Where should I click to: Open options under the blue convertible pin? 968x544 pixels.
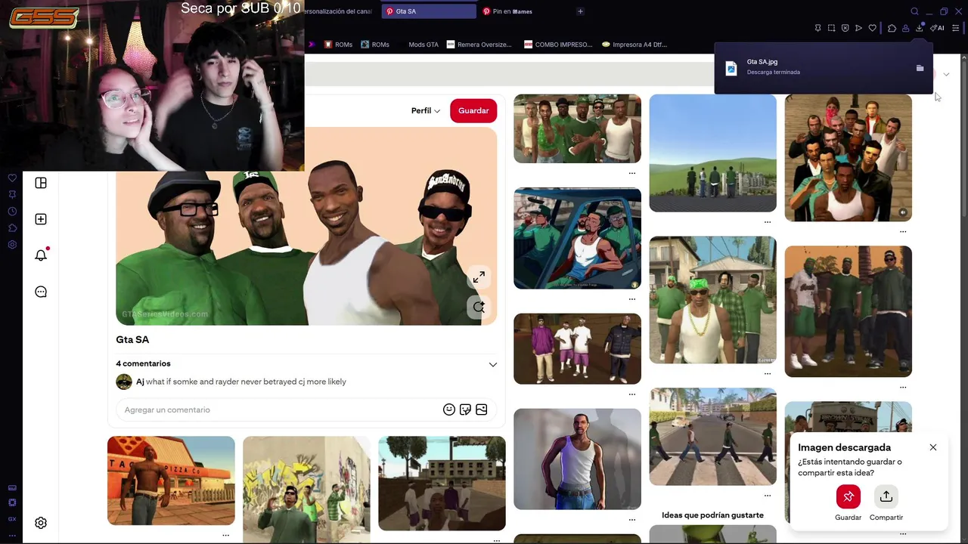coord(632,299)
